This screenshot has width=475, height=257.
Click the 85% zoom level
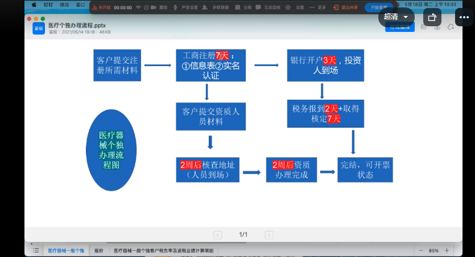(433, 251)
